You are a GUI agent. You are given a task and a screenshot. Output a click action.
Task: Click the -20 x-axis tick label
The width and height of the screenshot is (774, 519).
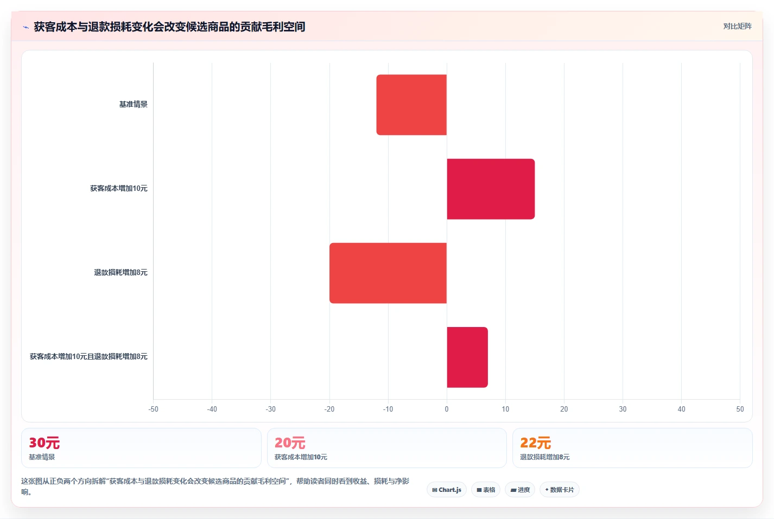[x=329, y=409]
